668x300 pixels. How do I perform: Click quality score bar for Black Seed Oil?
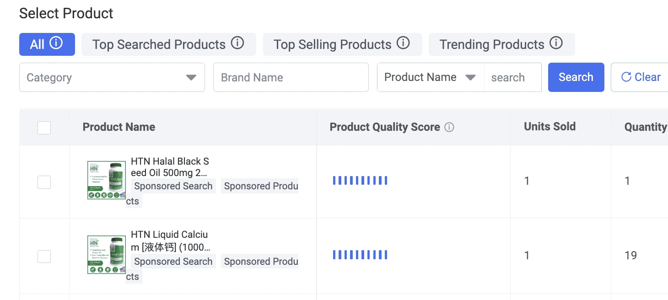coord(360,181)
